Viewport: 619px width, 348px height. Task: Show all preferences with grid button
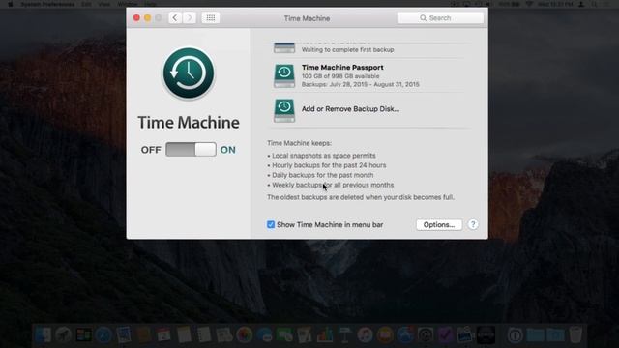(211, 18)
